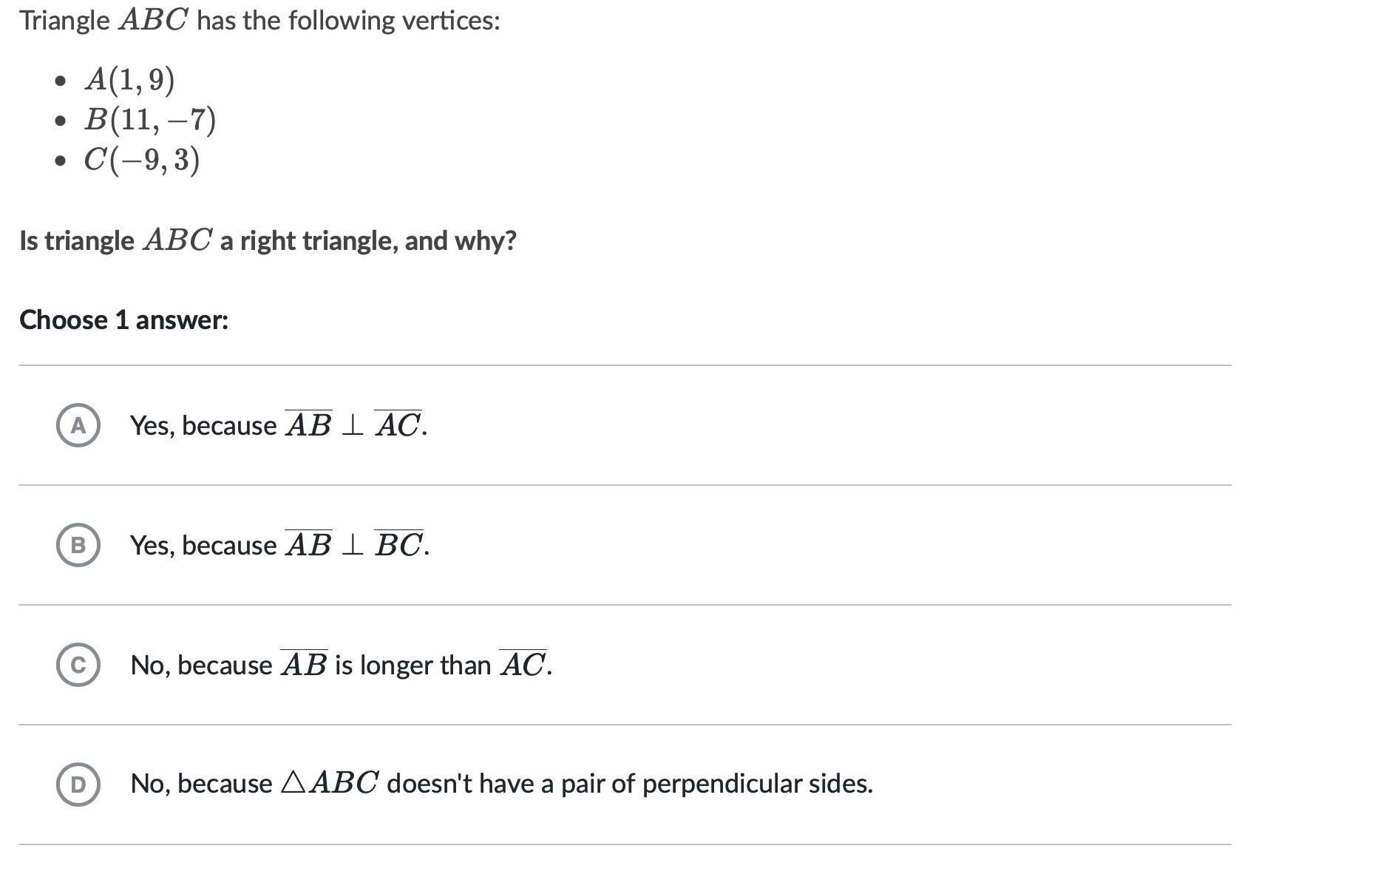Click vertex C(−9, 3) in the list
This screenshot has height=877, width=1375.
click(141, 160)
